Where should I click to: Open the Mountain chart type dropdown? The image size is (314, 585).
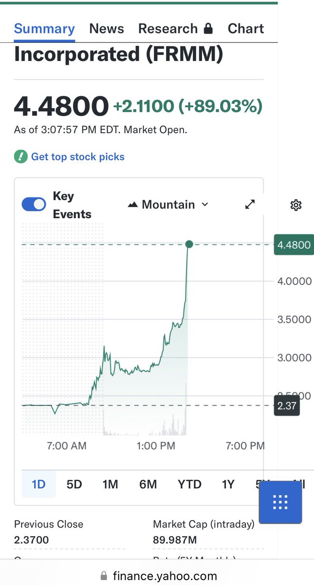click(x=168, y=205)
